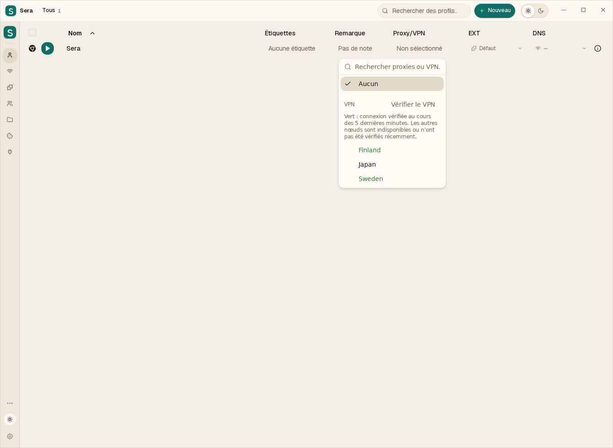Screen dimensions: 613x448
Task: Click the Chrome browser icon in Sera row
Action: coord(32,48)
